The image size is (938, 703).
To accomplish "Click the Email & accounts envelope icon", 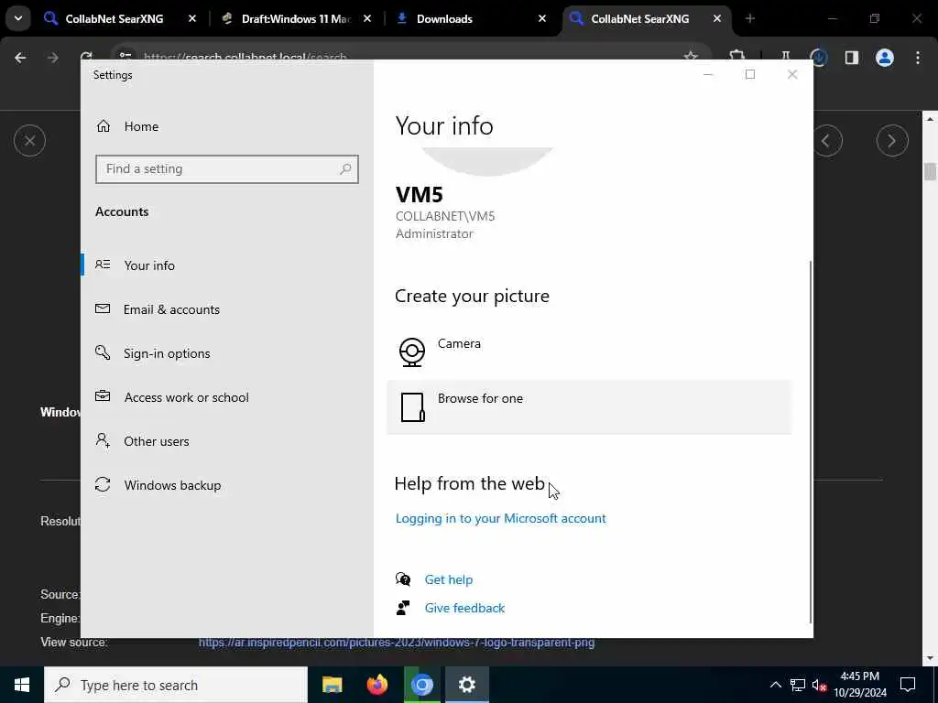I will (103, 308).
